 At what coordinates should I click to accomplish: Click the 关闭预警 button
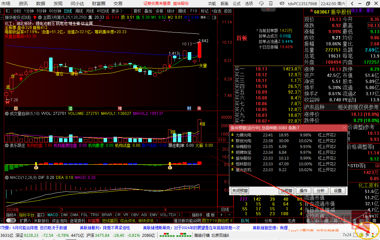240,190
